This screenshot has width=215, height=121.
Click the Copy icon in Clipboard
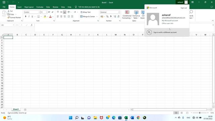(8, 14)
